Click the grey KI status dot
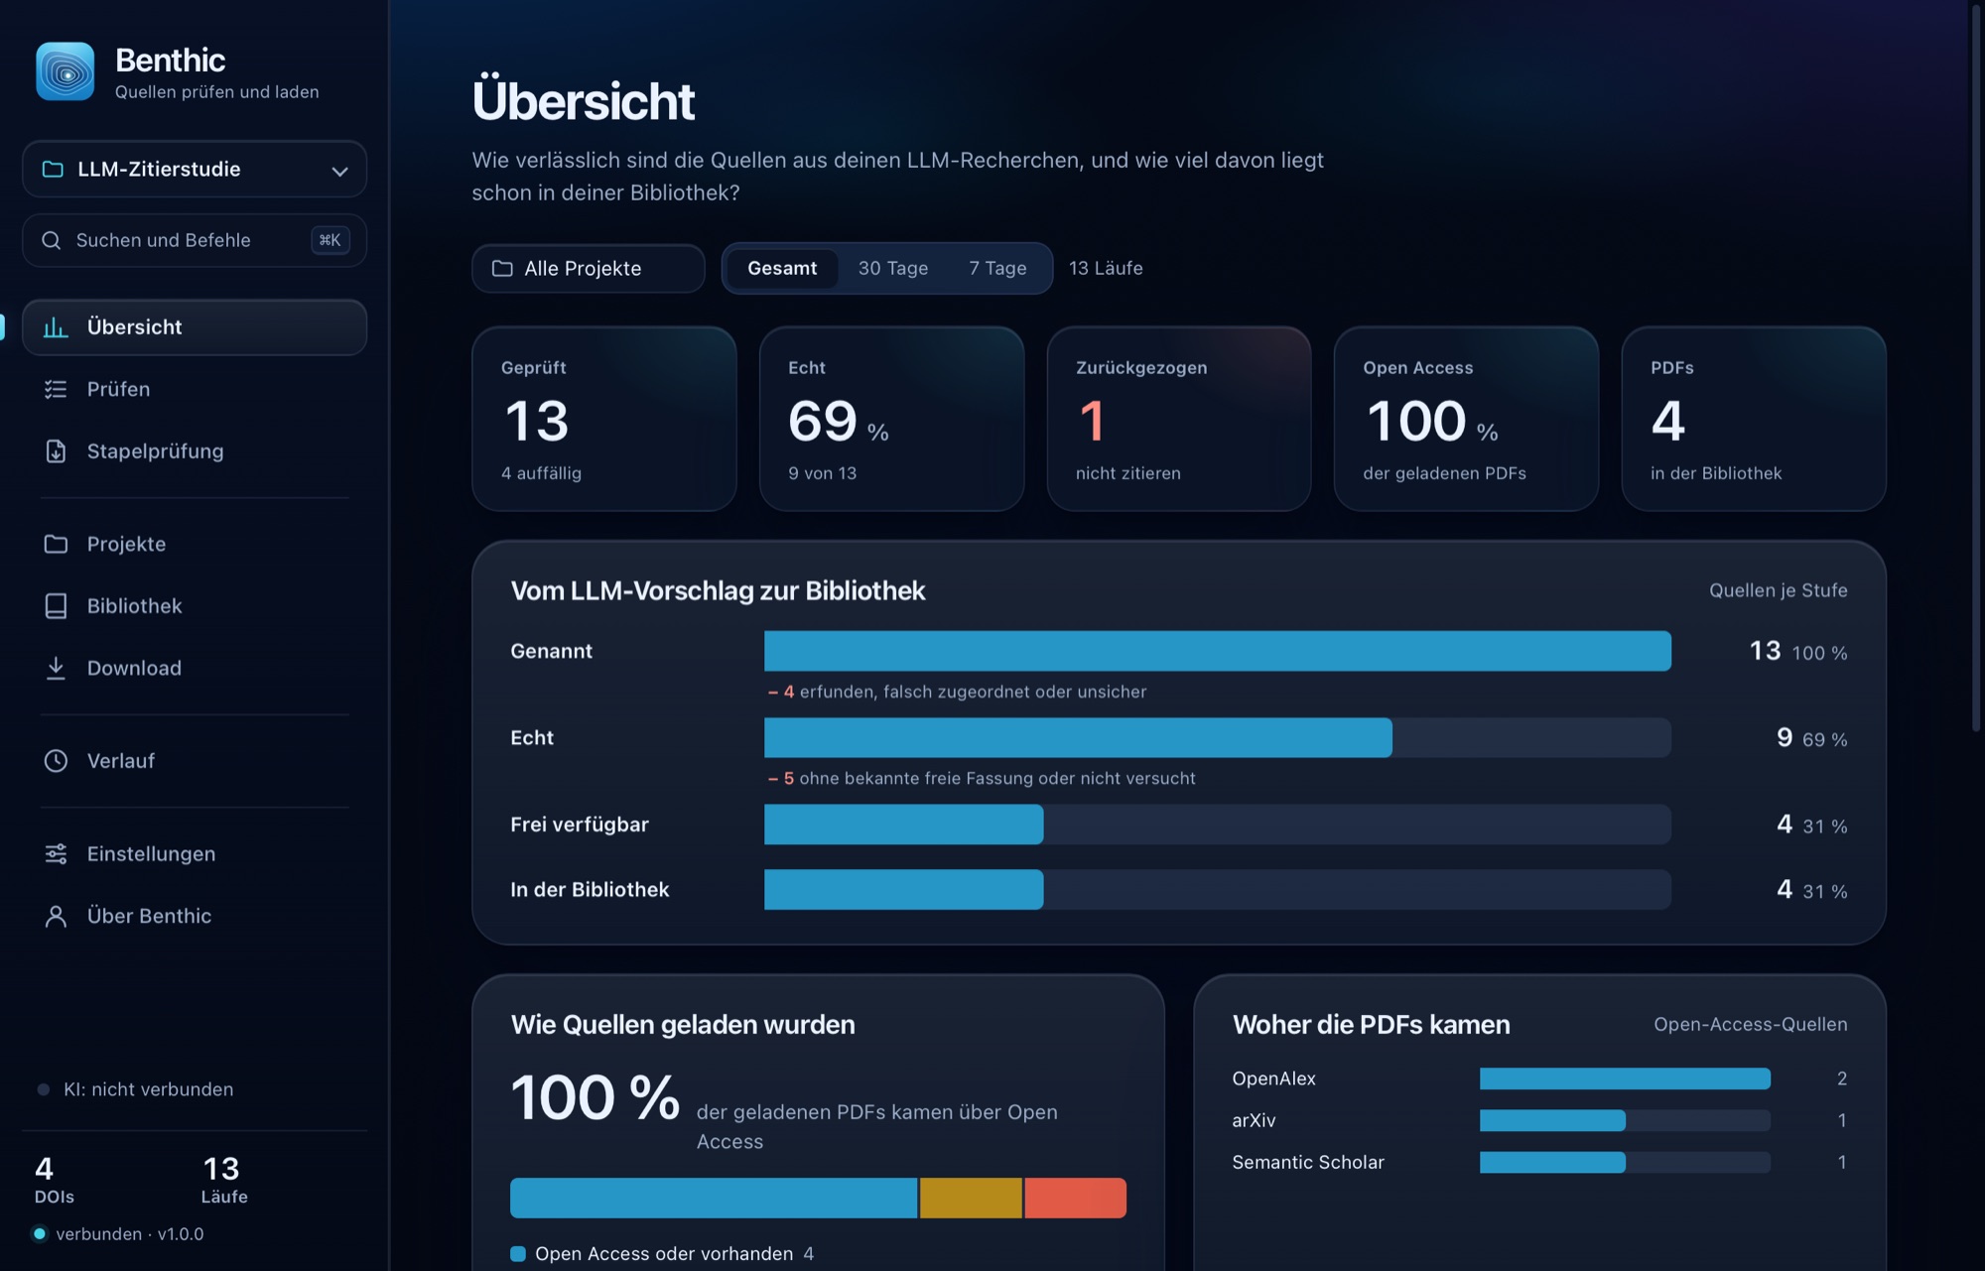 (x=44, y=1089)
